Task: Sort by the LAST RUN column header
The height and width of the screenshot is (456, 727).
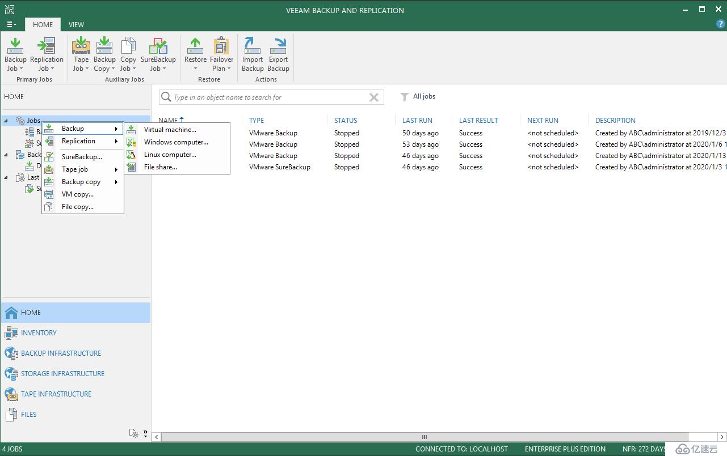Action: [x=417, y=120]
